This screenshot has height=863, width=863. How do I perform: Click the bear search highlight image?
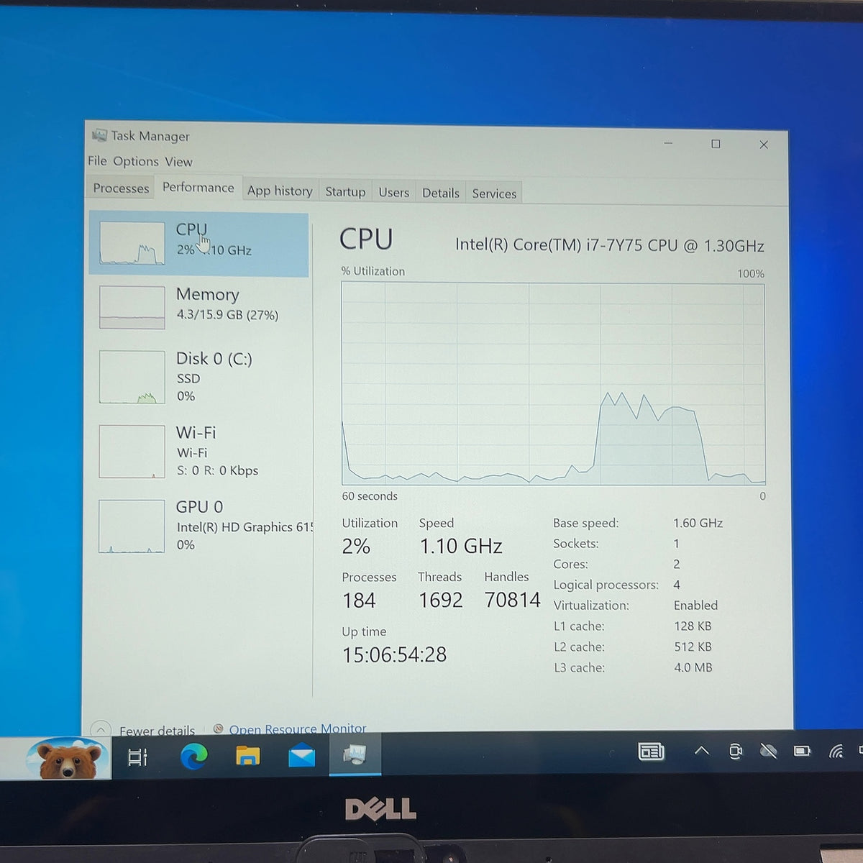point(68,758)
